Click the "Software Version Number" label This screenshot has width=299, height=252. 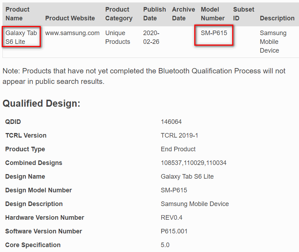44,231
